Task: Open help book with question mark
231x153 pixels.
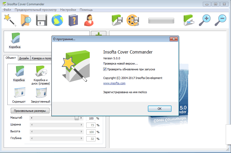Action: 73,20
